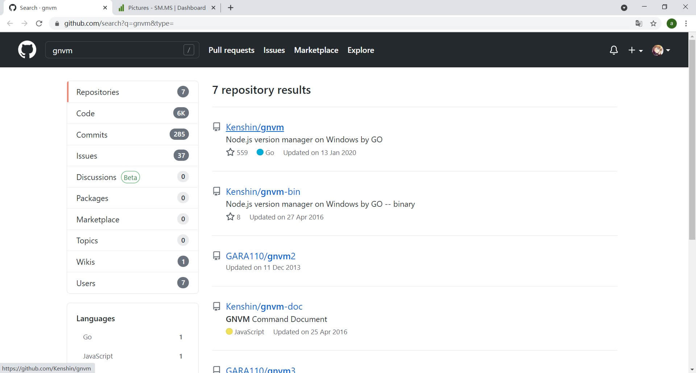Select the Code results filter
This screenshot has width=696, height=373.
click(133, 113)
